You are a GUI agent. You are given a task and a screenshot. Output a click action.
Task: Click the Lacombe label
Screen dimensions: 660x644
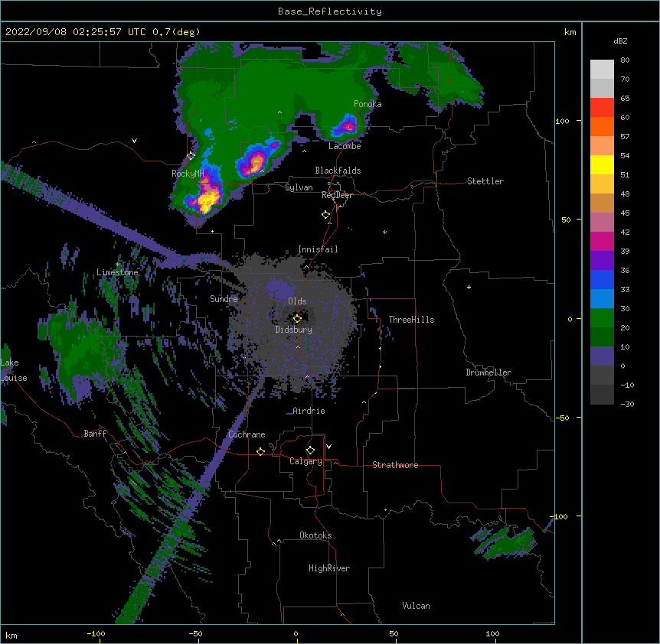[345, 146]
